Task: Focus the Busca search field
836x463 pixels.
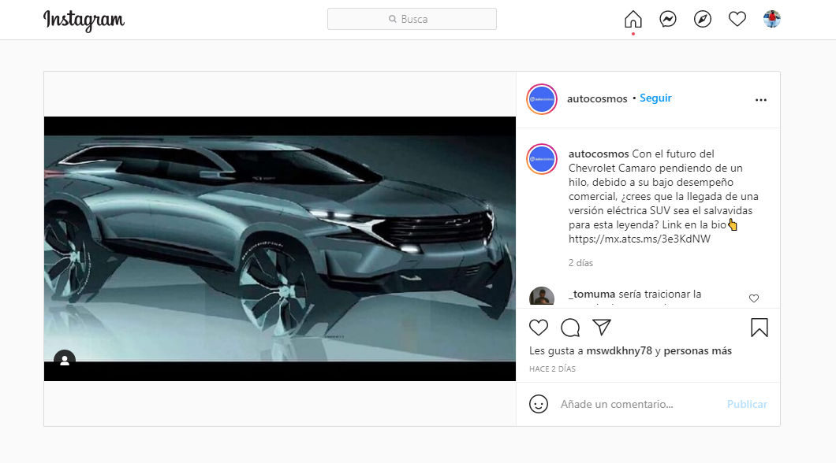Action: pyautogui.click(x=412, y=19)
